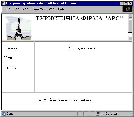Open the Ціни link

[8, 58]
